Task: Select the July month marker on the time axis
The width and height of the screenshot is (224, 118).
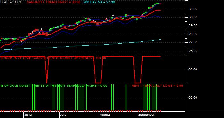Action: point(63,115)
